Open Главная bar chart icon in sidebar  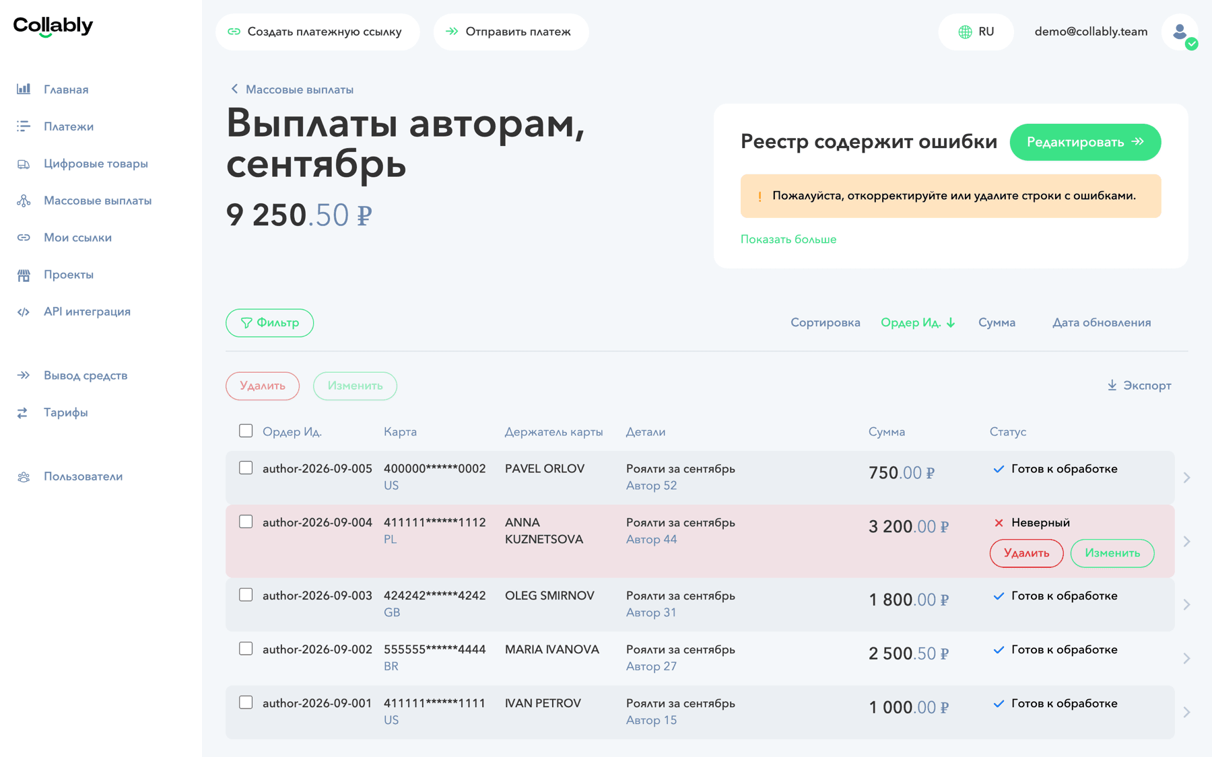[x=24, y=89]
